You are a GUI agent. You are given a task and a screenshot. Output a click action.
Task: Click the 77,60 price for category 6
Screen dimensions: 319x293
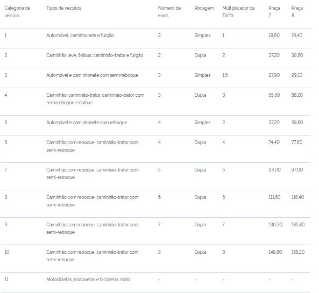[x=297, y=142]
